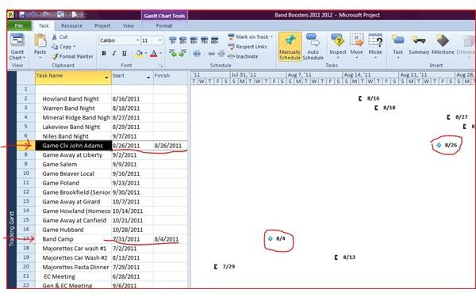Click the Move task icon
This screenshot has width=476, height=293.
(356, 45)
